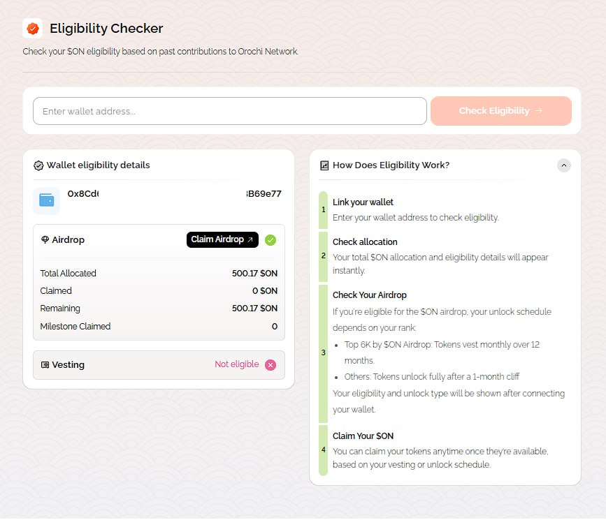Focus the Enter wallet address field
606x520 pixels.
point(229,111)
